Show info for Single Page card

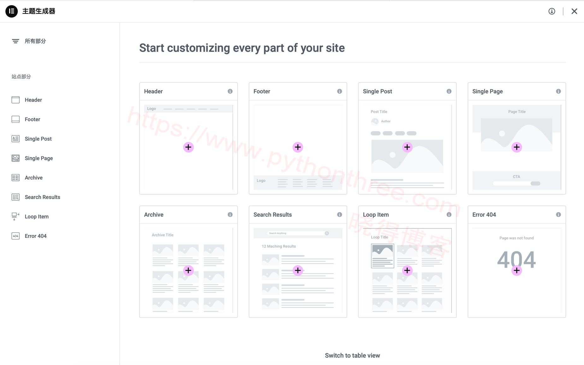tap(558, 91)
